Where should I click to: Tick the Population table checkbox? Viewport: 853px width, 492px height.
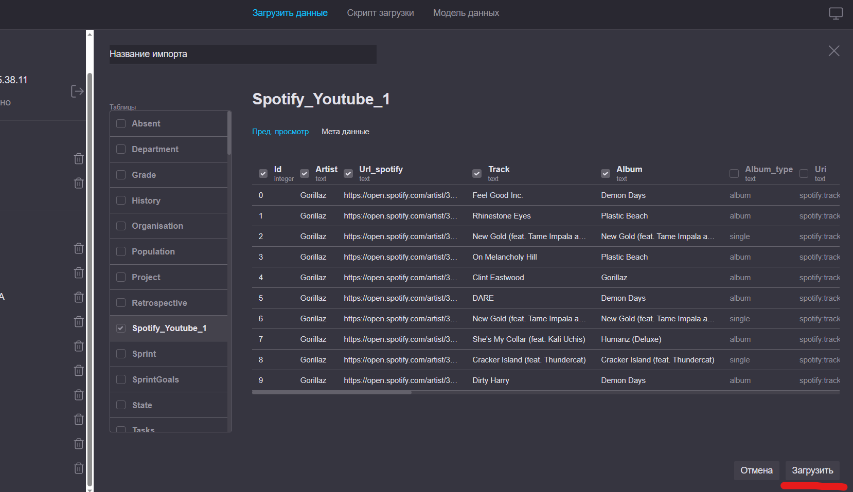[x=121, y=251]
